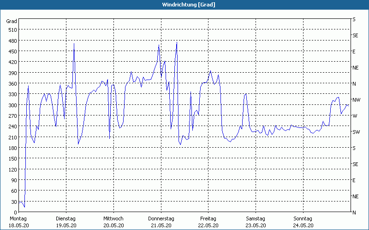Select the Donnerstag 21.05.20 date label

(161, 222)
